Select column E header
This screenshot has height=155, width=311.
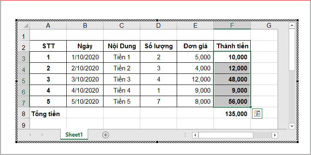pos(195,26)
